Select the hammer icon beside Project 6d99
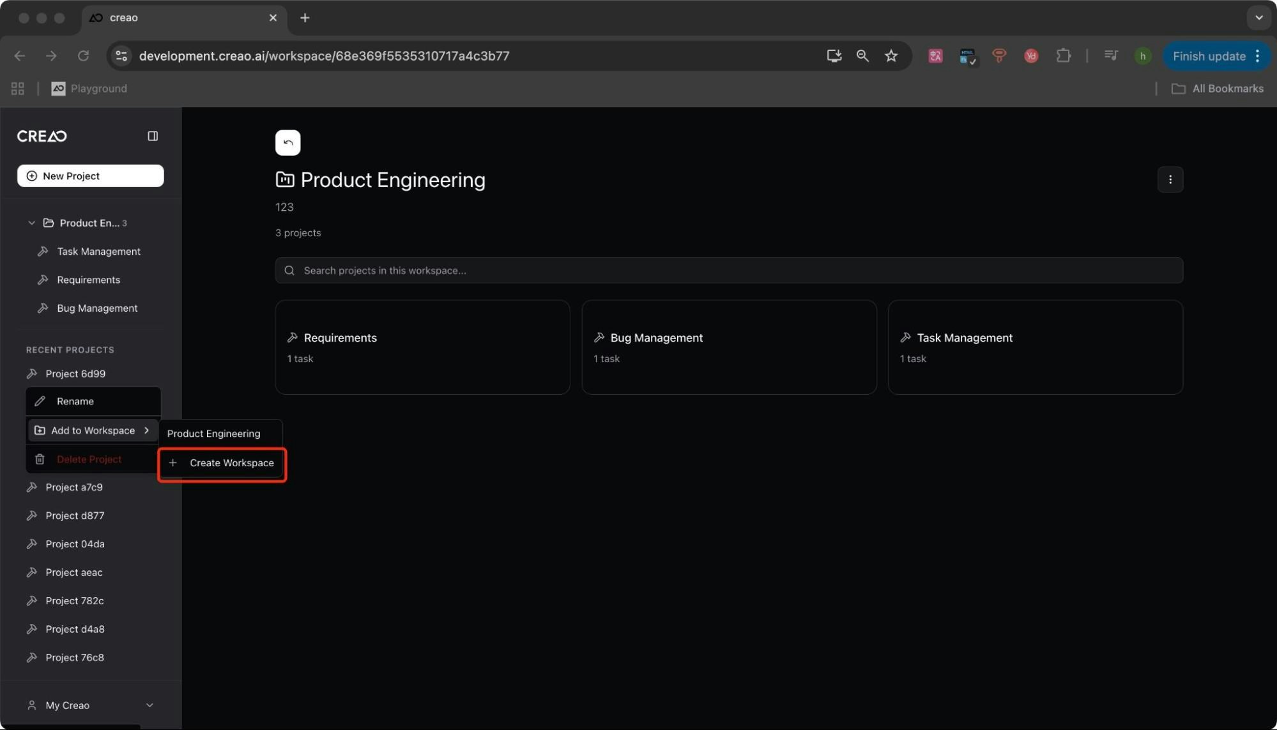Viewport: 1277px width, 730px height. point(33,374)
